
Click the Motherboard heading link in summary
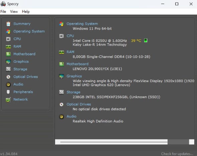(78, 64)
